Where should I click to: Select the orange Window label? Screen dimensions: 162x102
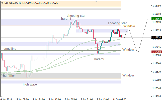coord(129,26)
